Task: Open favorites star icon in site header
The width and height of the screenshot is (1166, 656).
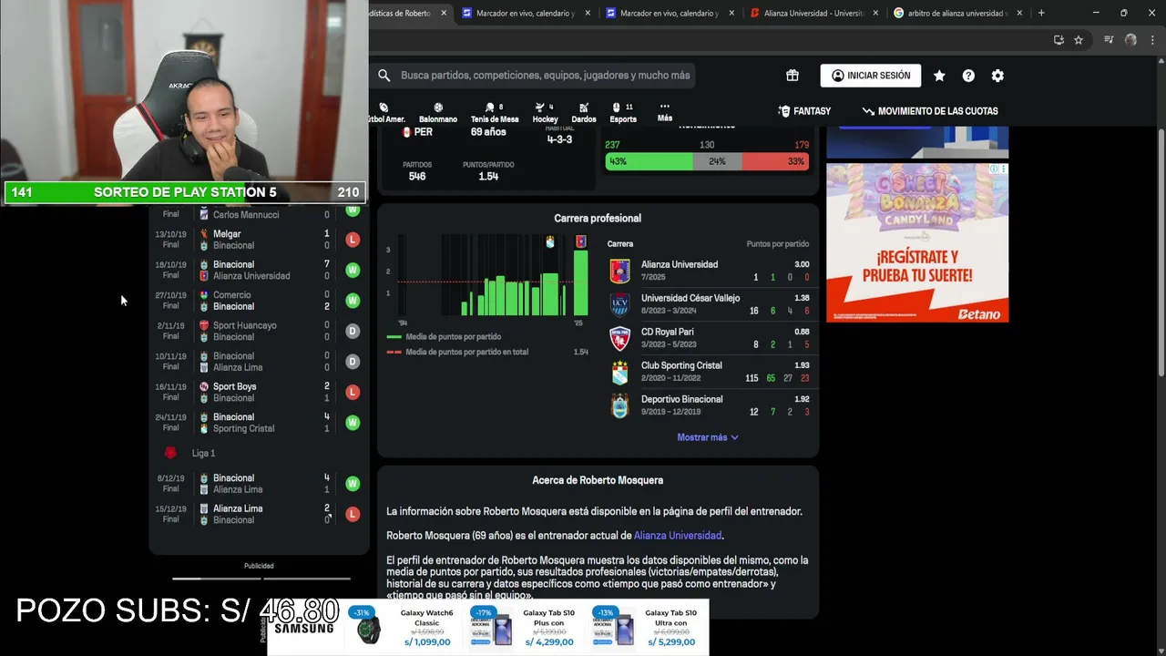Action: pos(939,76)
